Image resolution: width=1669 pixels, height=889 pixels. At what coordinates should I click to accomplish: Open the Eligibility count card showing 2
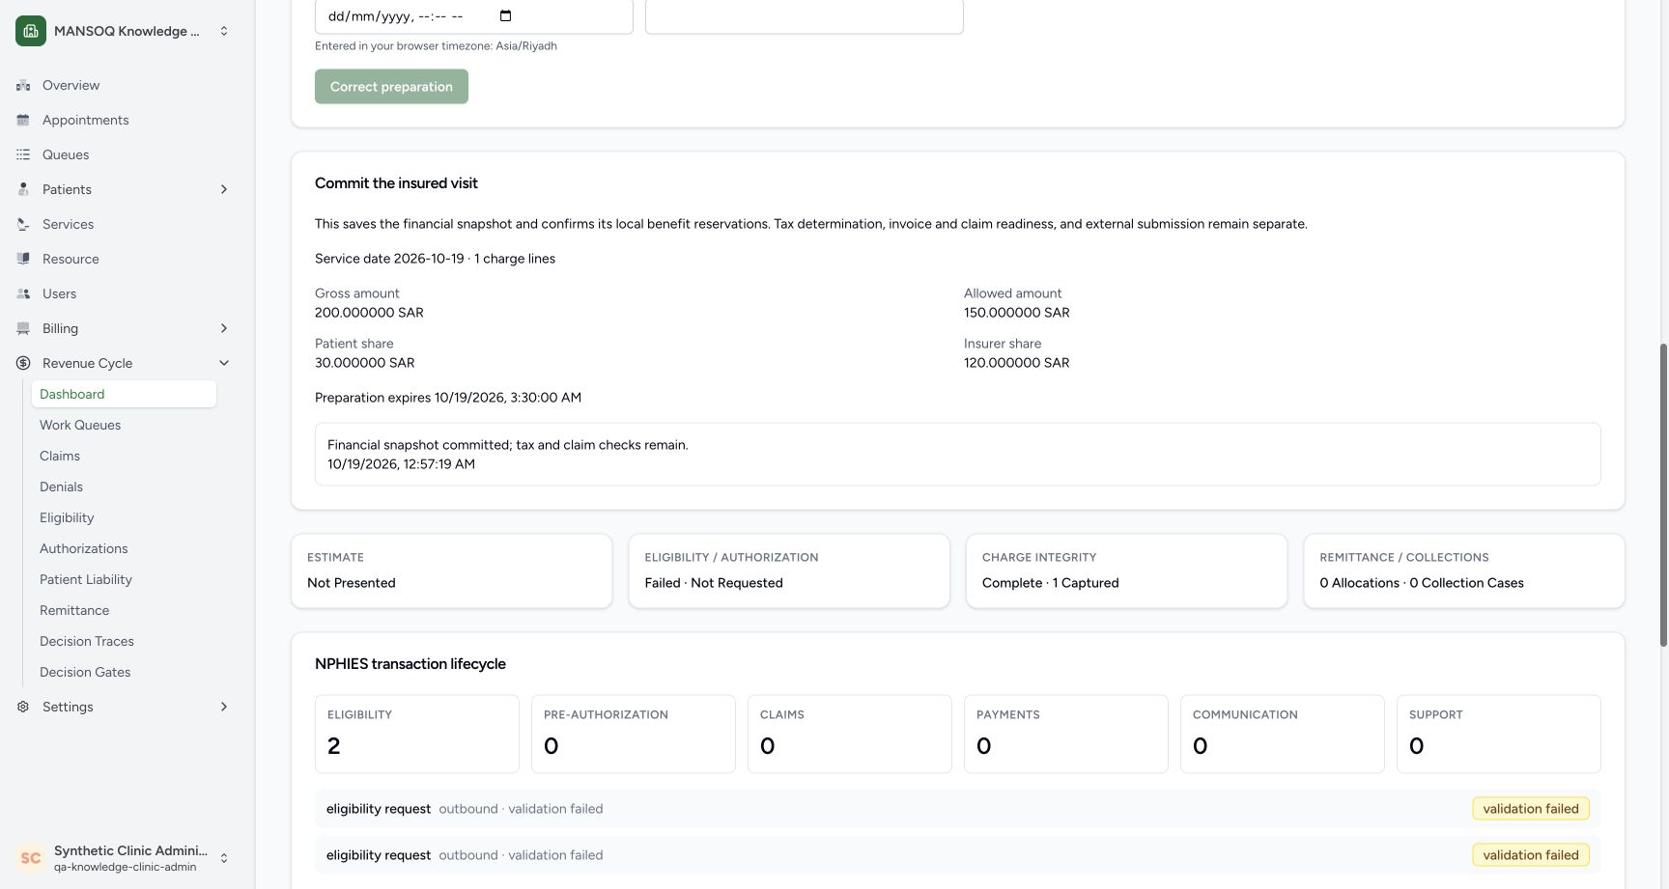click(x=417, y=734)
